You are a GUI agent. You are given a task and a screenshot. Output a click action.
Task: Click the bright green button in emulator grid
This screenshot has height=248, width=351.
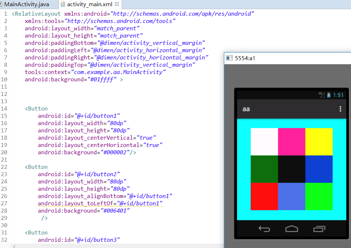(319, 197)
